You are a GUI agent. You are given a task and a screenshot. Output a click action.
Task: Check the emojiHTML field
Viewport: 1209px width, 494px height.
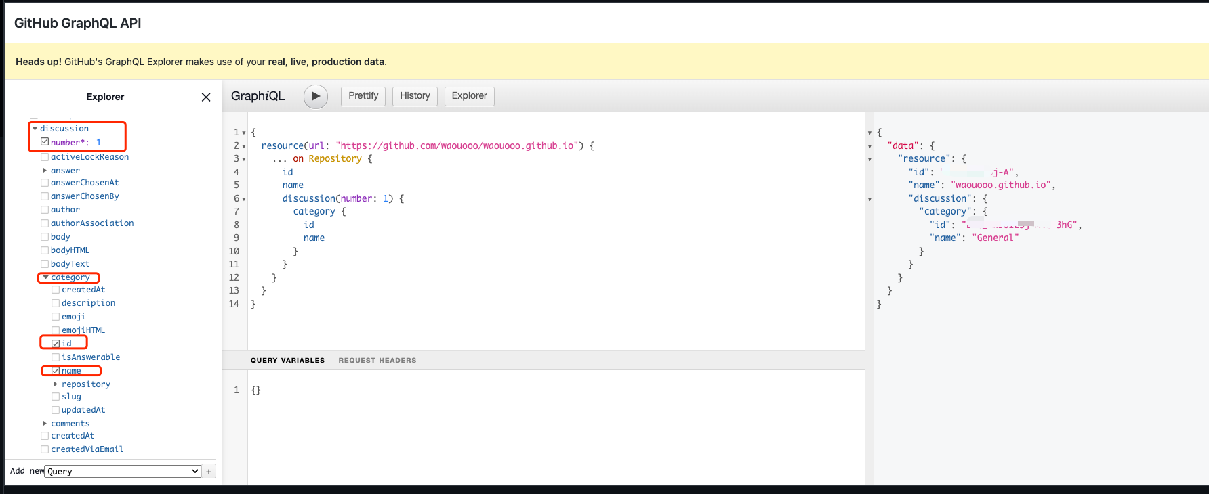(56, 330)
